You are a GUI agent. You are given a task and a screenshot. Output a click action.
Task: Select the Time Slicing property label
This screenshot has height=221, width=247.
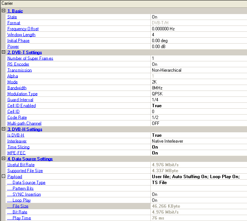point(19,147)
